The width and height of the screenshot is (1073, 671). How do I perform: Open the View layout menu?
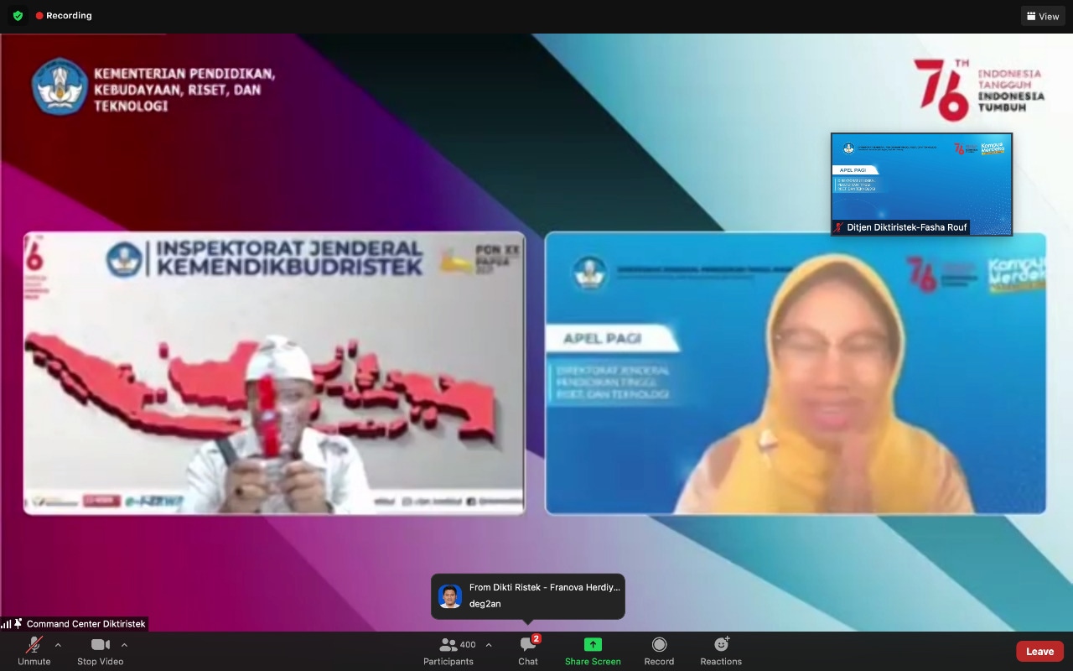coord(1043,16)
